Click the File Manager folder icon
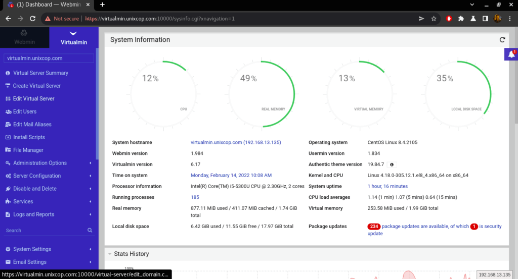The image size is (518, 279). point(8,150)
